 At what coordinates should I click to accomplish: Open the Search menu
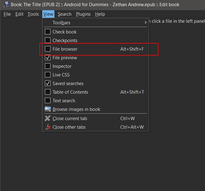(65, 14)
